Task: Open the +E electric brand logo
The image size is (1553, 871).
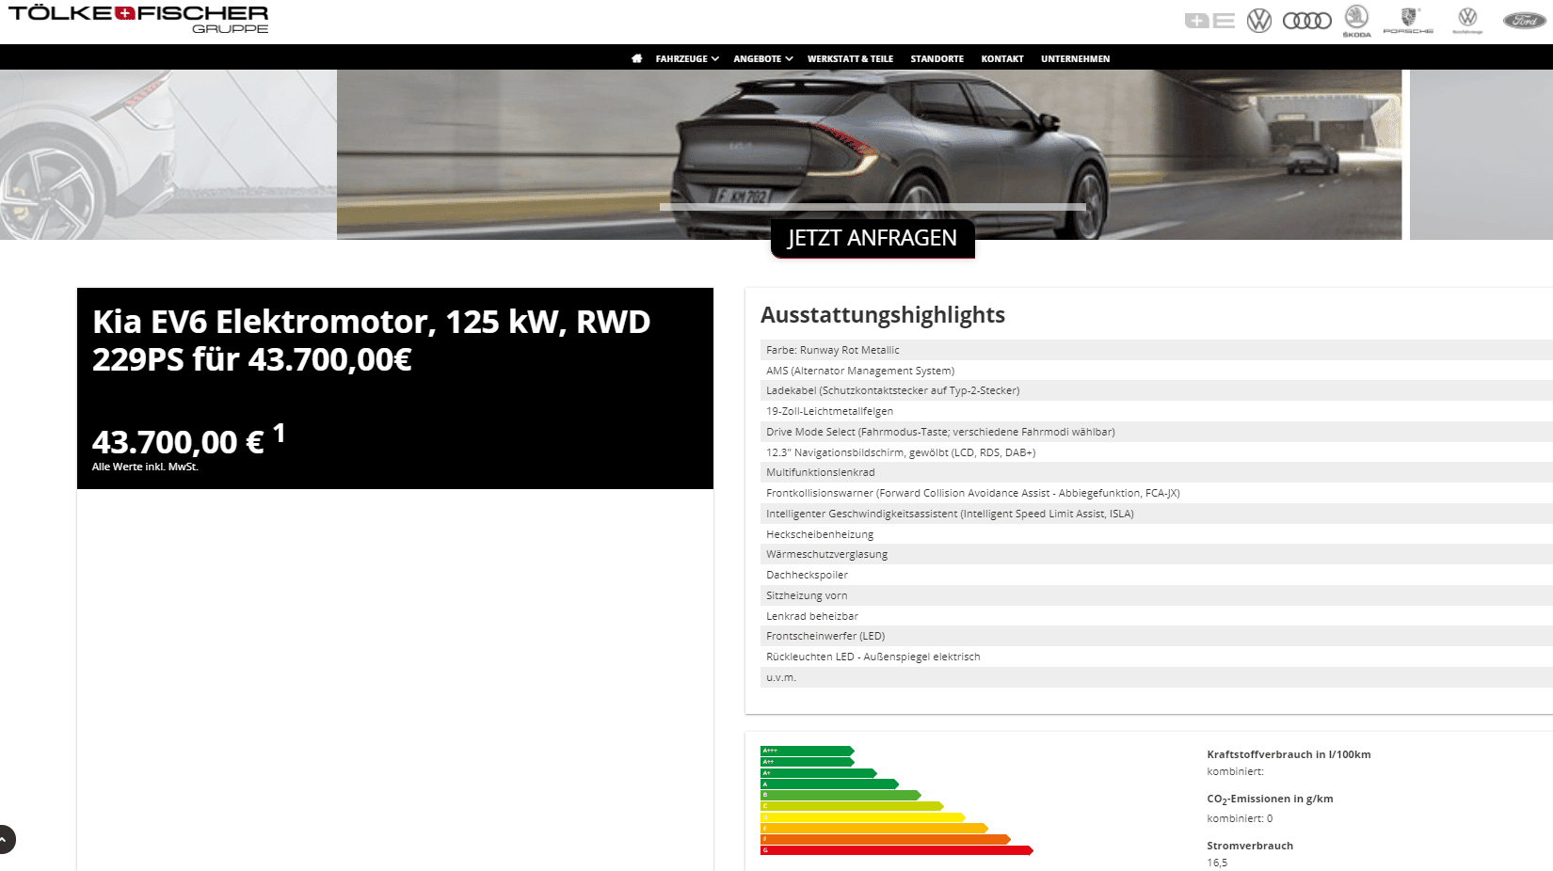Action: click(1209, 21)
